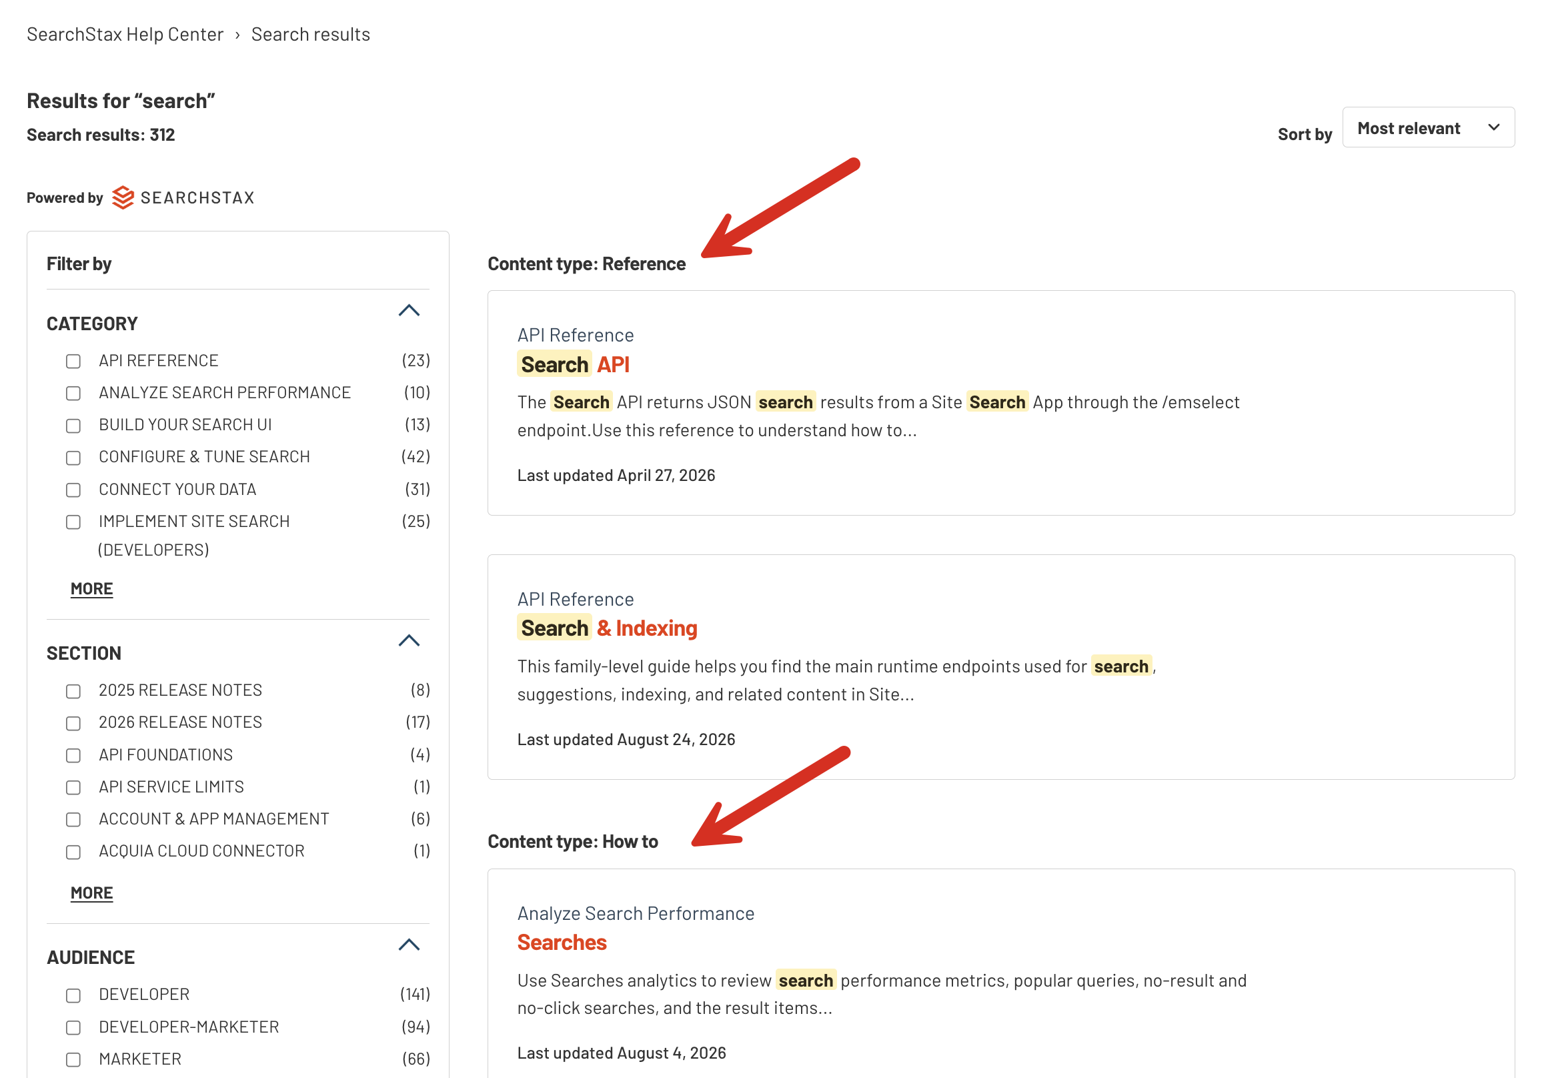Click the 'Content type: Reference' heading
Screen dimensions: 1542x1078
click(x=586, y=263)
